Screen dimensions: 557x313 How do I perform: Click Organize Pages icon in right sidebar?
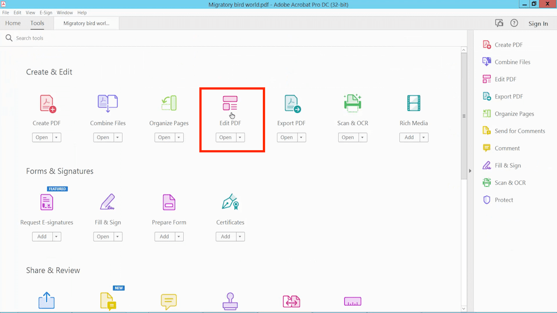coord(487,113)
